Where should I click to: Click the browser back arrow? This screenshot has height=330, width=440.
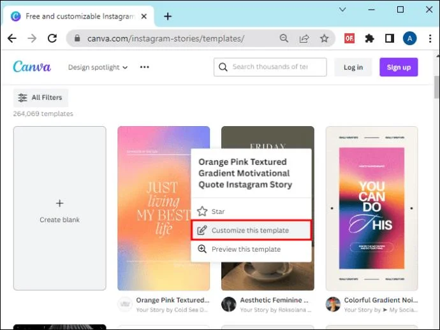[x=12, y=38]
